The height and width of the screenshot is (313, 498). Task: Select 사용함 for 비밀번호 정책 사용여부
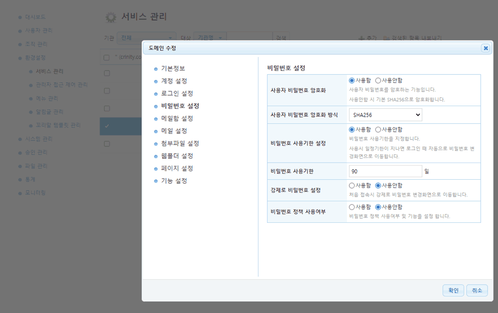tap(351, 207)
